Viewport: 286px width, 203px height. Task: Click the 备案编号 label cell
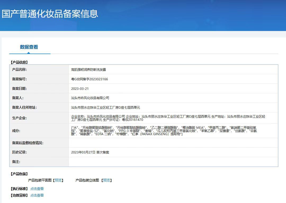point(39,79)
